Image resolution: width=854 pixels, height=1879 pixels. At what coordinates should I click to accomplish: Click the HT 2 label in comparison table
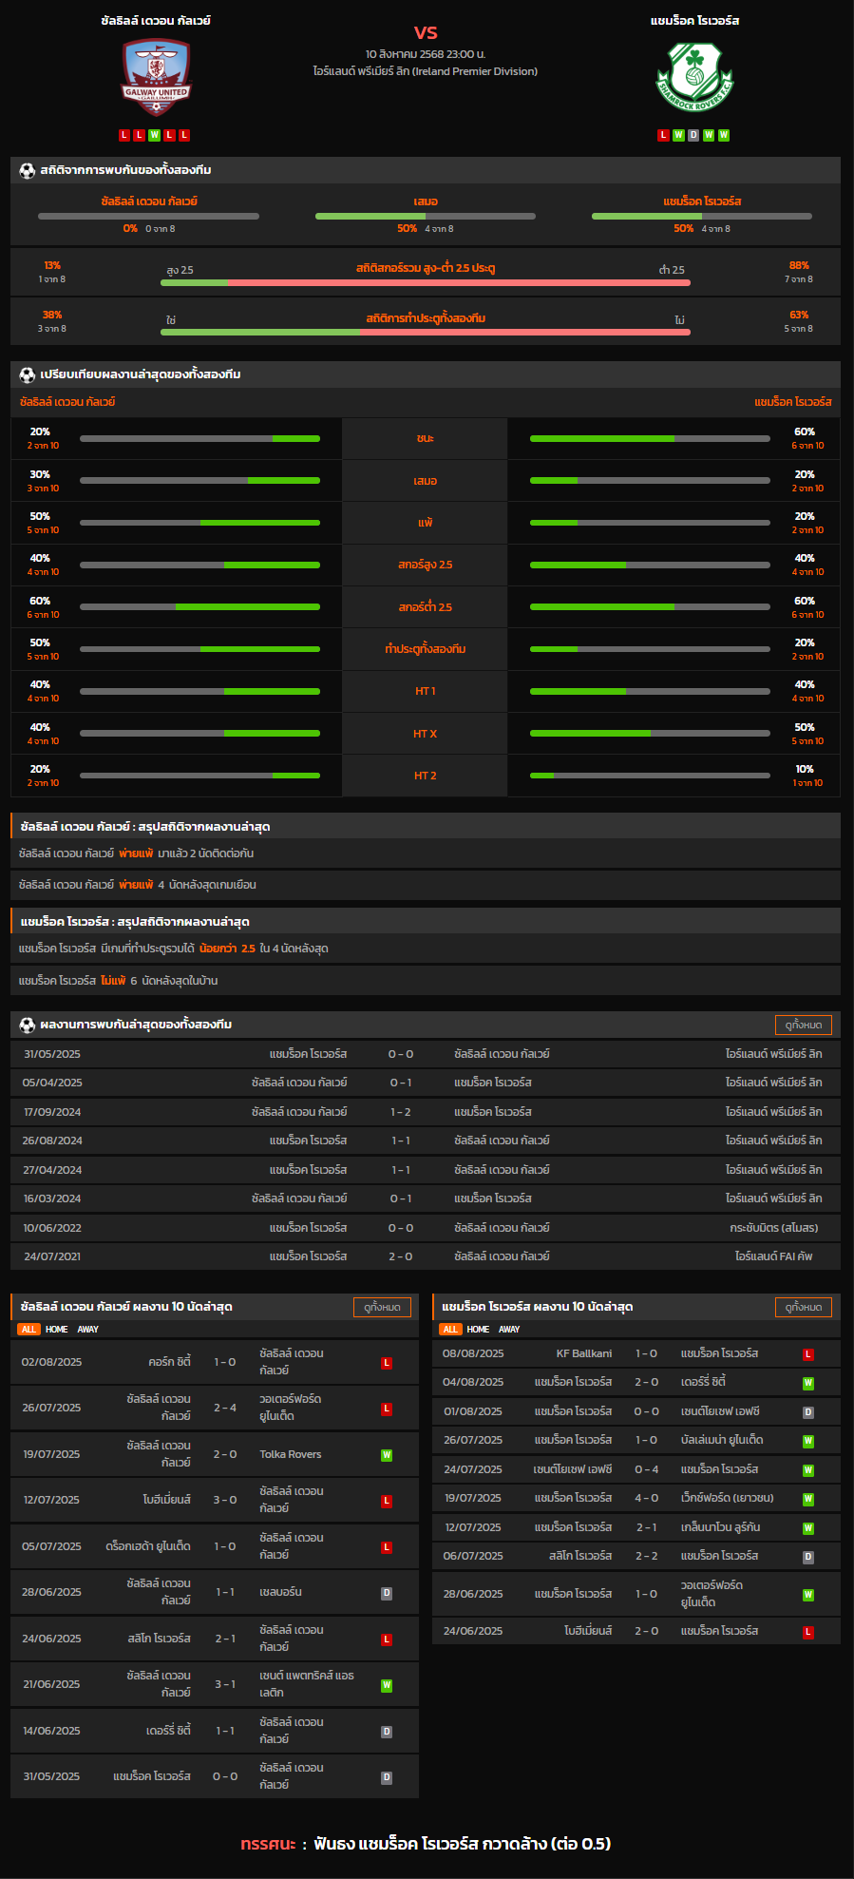click(426, 776)
